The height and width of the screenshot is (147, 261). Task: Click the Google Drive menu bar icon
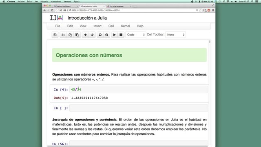192,1
